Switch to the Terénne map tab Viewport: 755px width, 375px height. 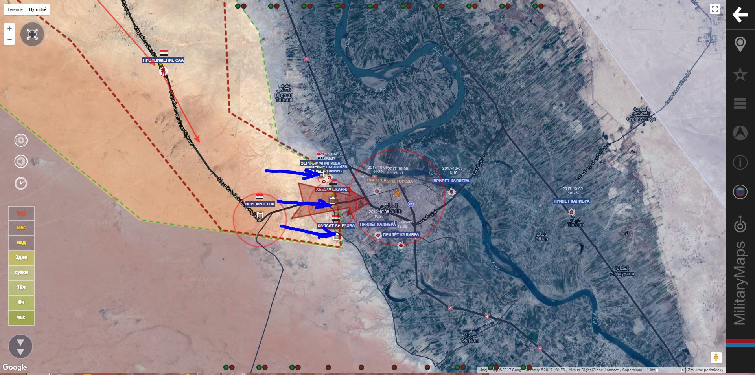15,9
